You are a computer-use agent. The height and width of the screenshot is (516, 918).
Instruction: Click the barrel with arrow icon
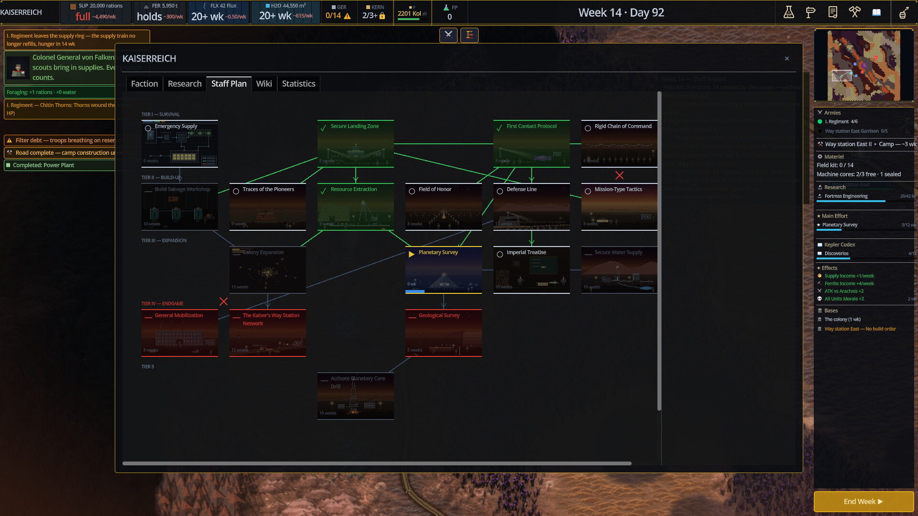point(904,12)
